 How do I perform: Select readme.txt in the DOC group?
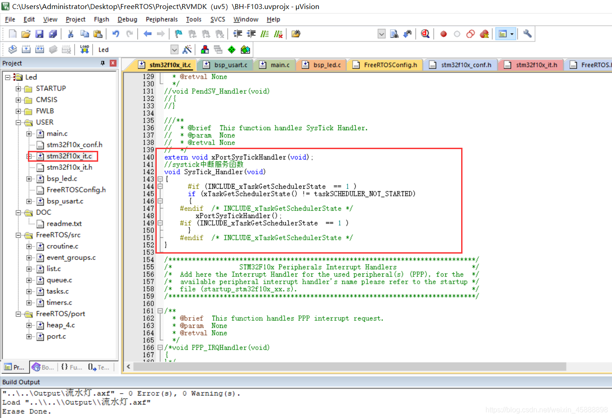64,224
